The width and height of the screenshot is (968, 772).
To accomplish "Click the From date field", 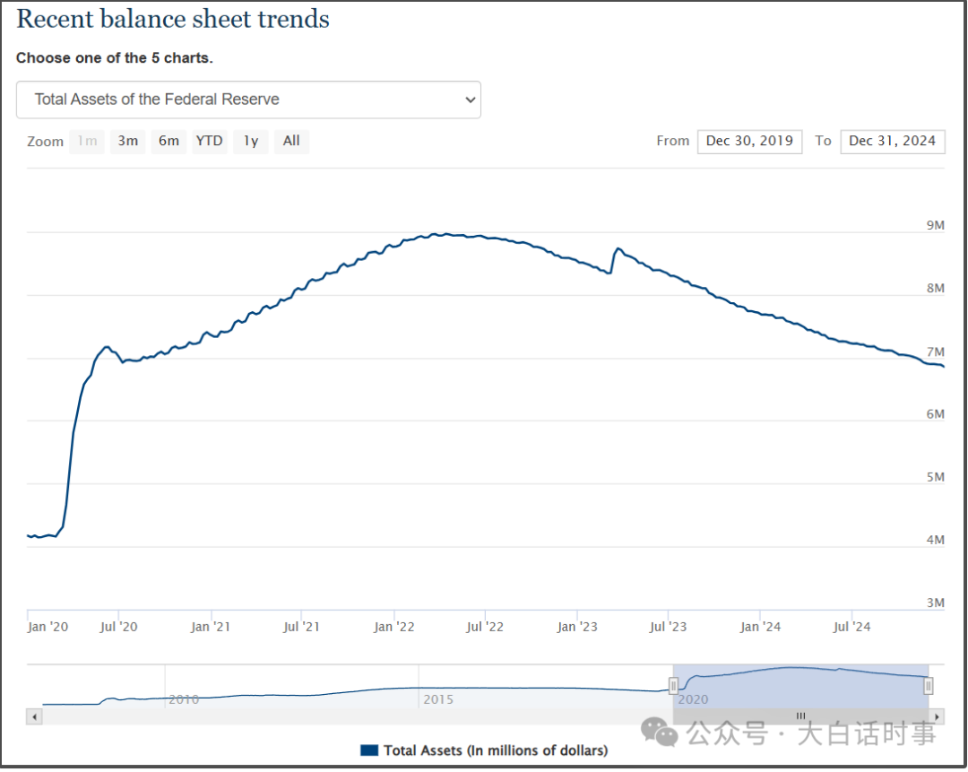I will (748, 141).
